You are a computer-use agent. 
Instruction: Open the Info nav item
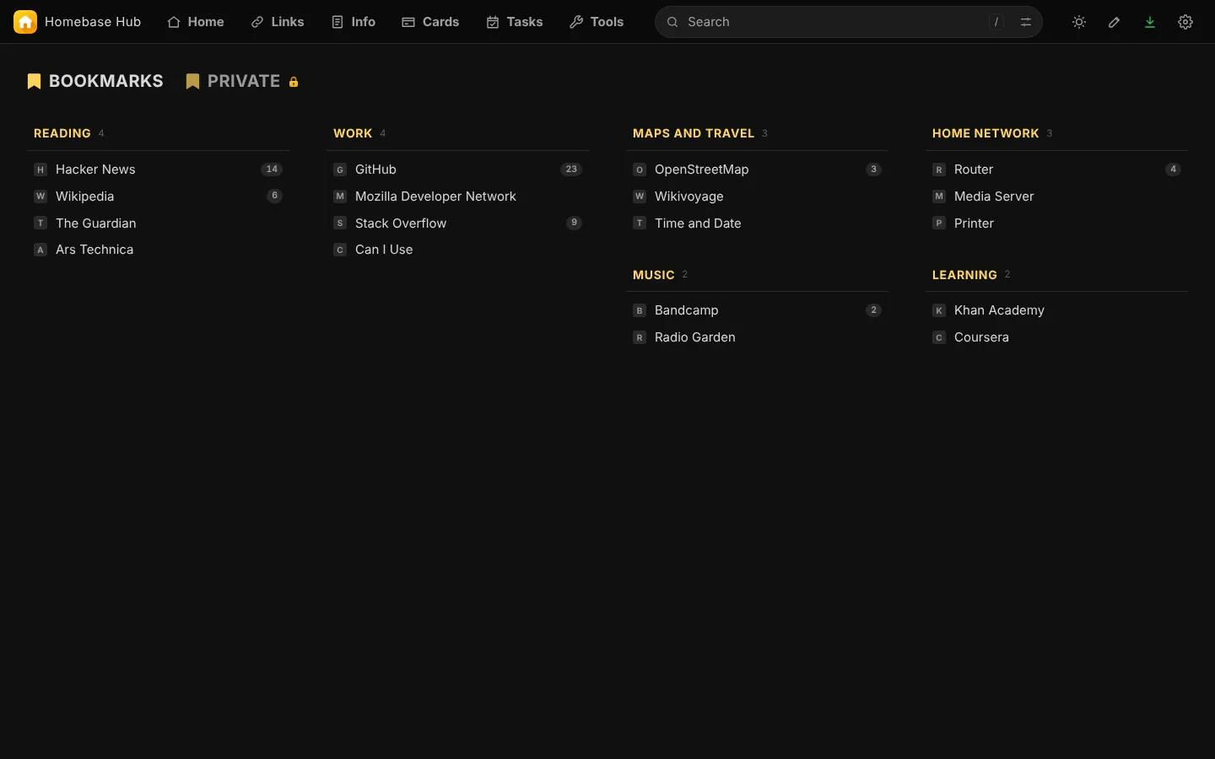tap(354, 22)
